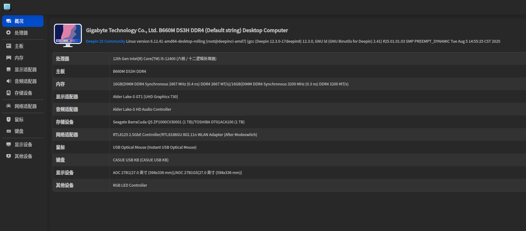
Task: Click the Alder Lake-S GT1 UHD Graphics 730 value
Action: tap(145, 97)
